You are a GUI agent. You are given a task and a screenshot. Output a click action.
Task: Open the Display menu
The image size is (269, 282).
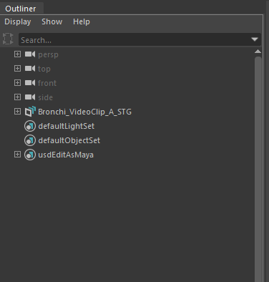coord(18,21)
